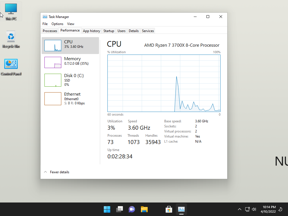Click the Virtual machine value Yes
This screenshot has width=288, height=216.
tap(197, 136)
